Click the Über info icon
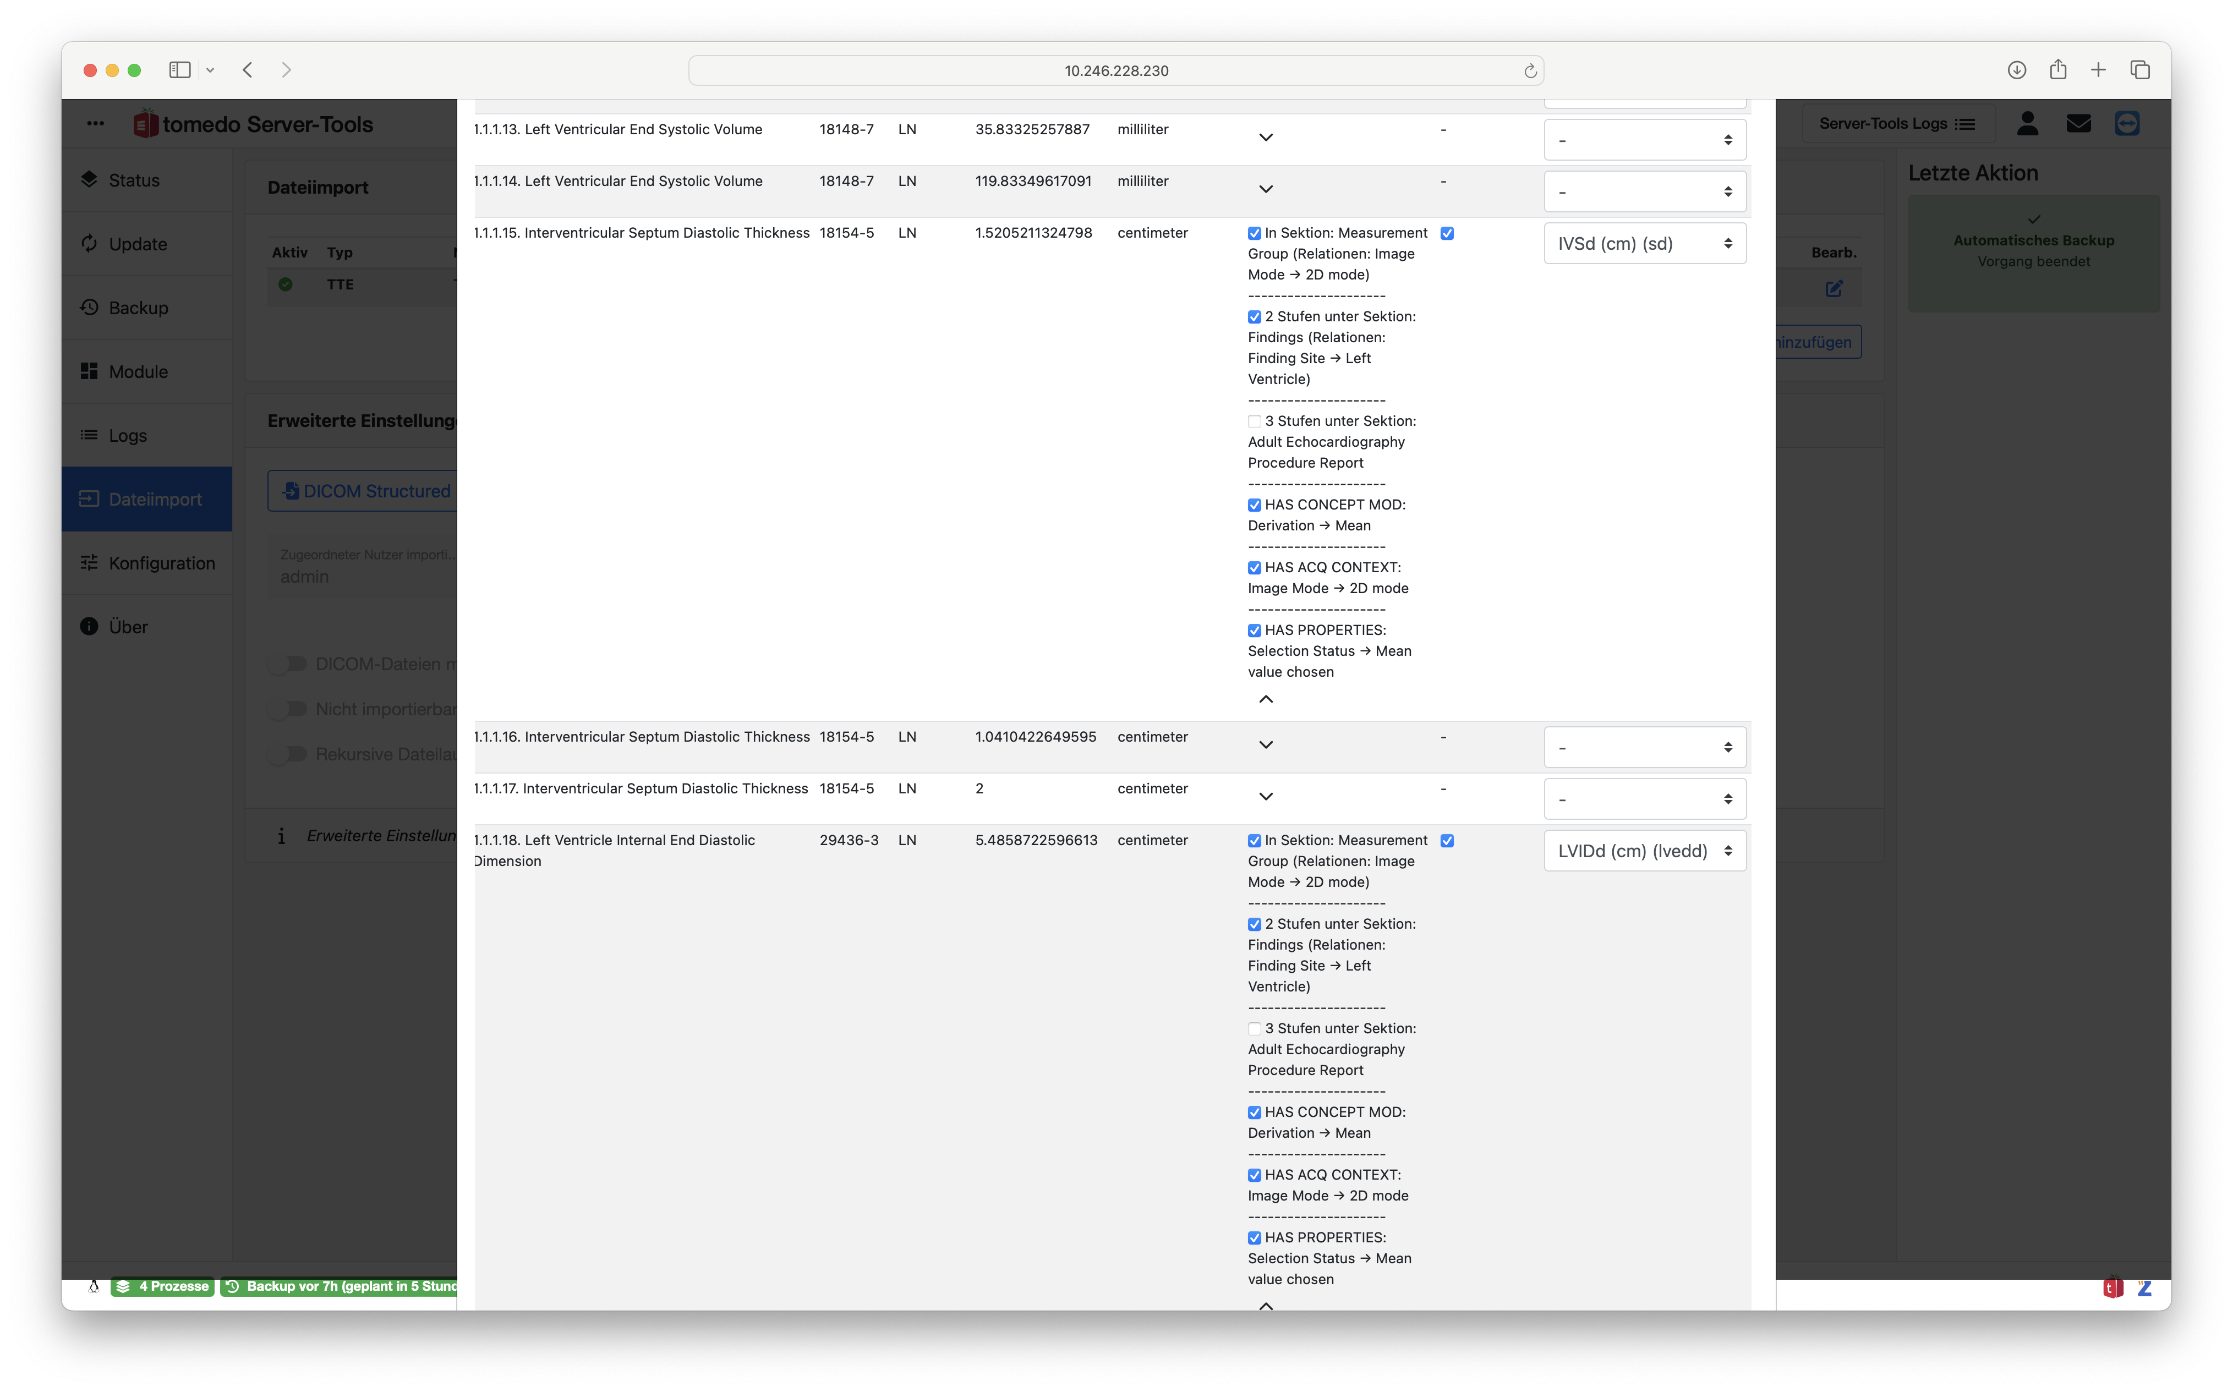 89,627
